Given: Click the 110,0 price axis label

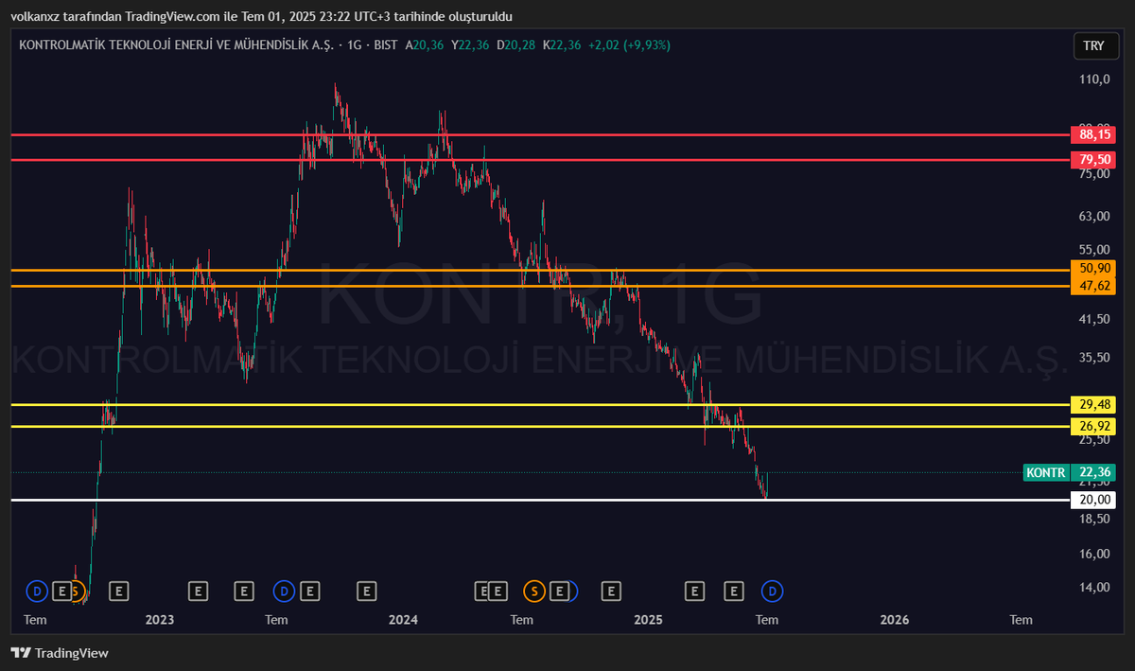Looking at the screenshot, I should [1093, 79].
